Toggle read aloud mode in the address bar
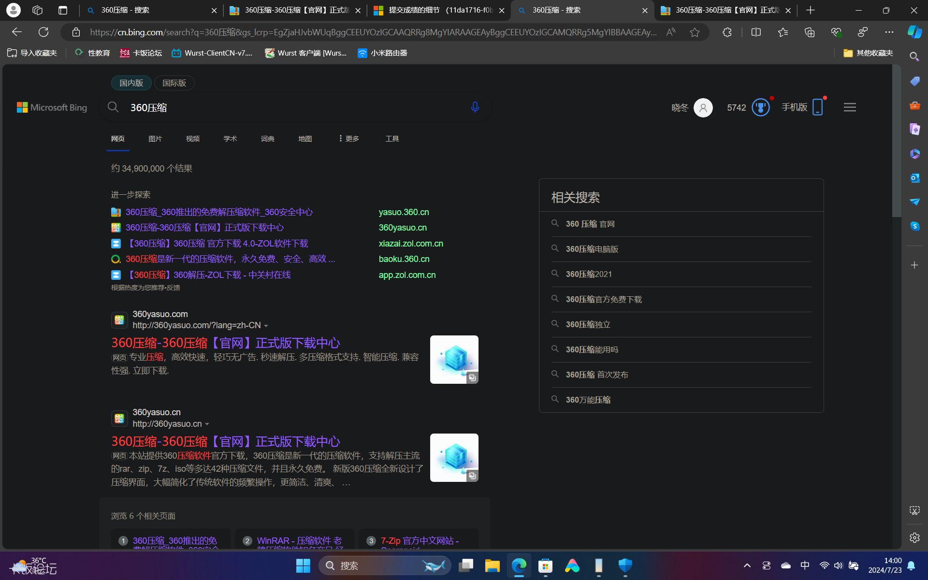928x580 pixels. click(671, 32)
